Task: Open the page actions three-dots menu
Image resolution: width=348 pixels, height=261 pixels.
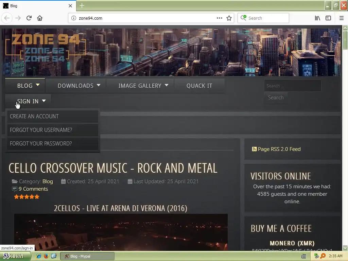Action: pyautogui.click(x=219, y=18)
